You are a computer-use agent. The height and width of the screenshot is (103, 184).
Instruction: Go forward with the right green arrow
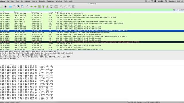pyautogui.click(x=35, y=7)
